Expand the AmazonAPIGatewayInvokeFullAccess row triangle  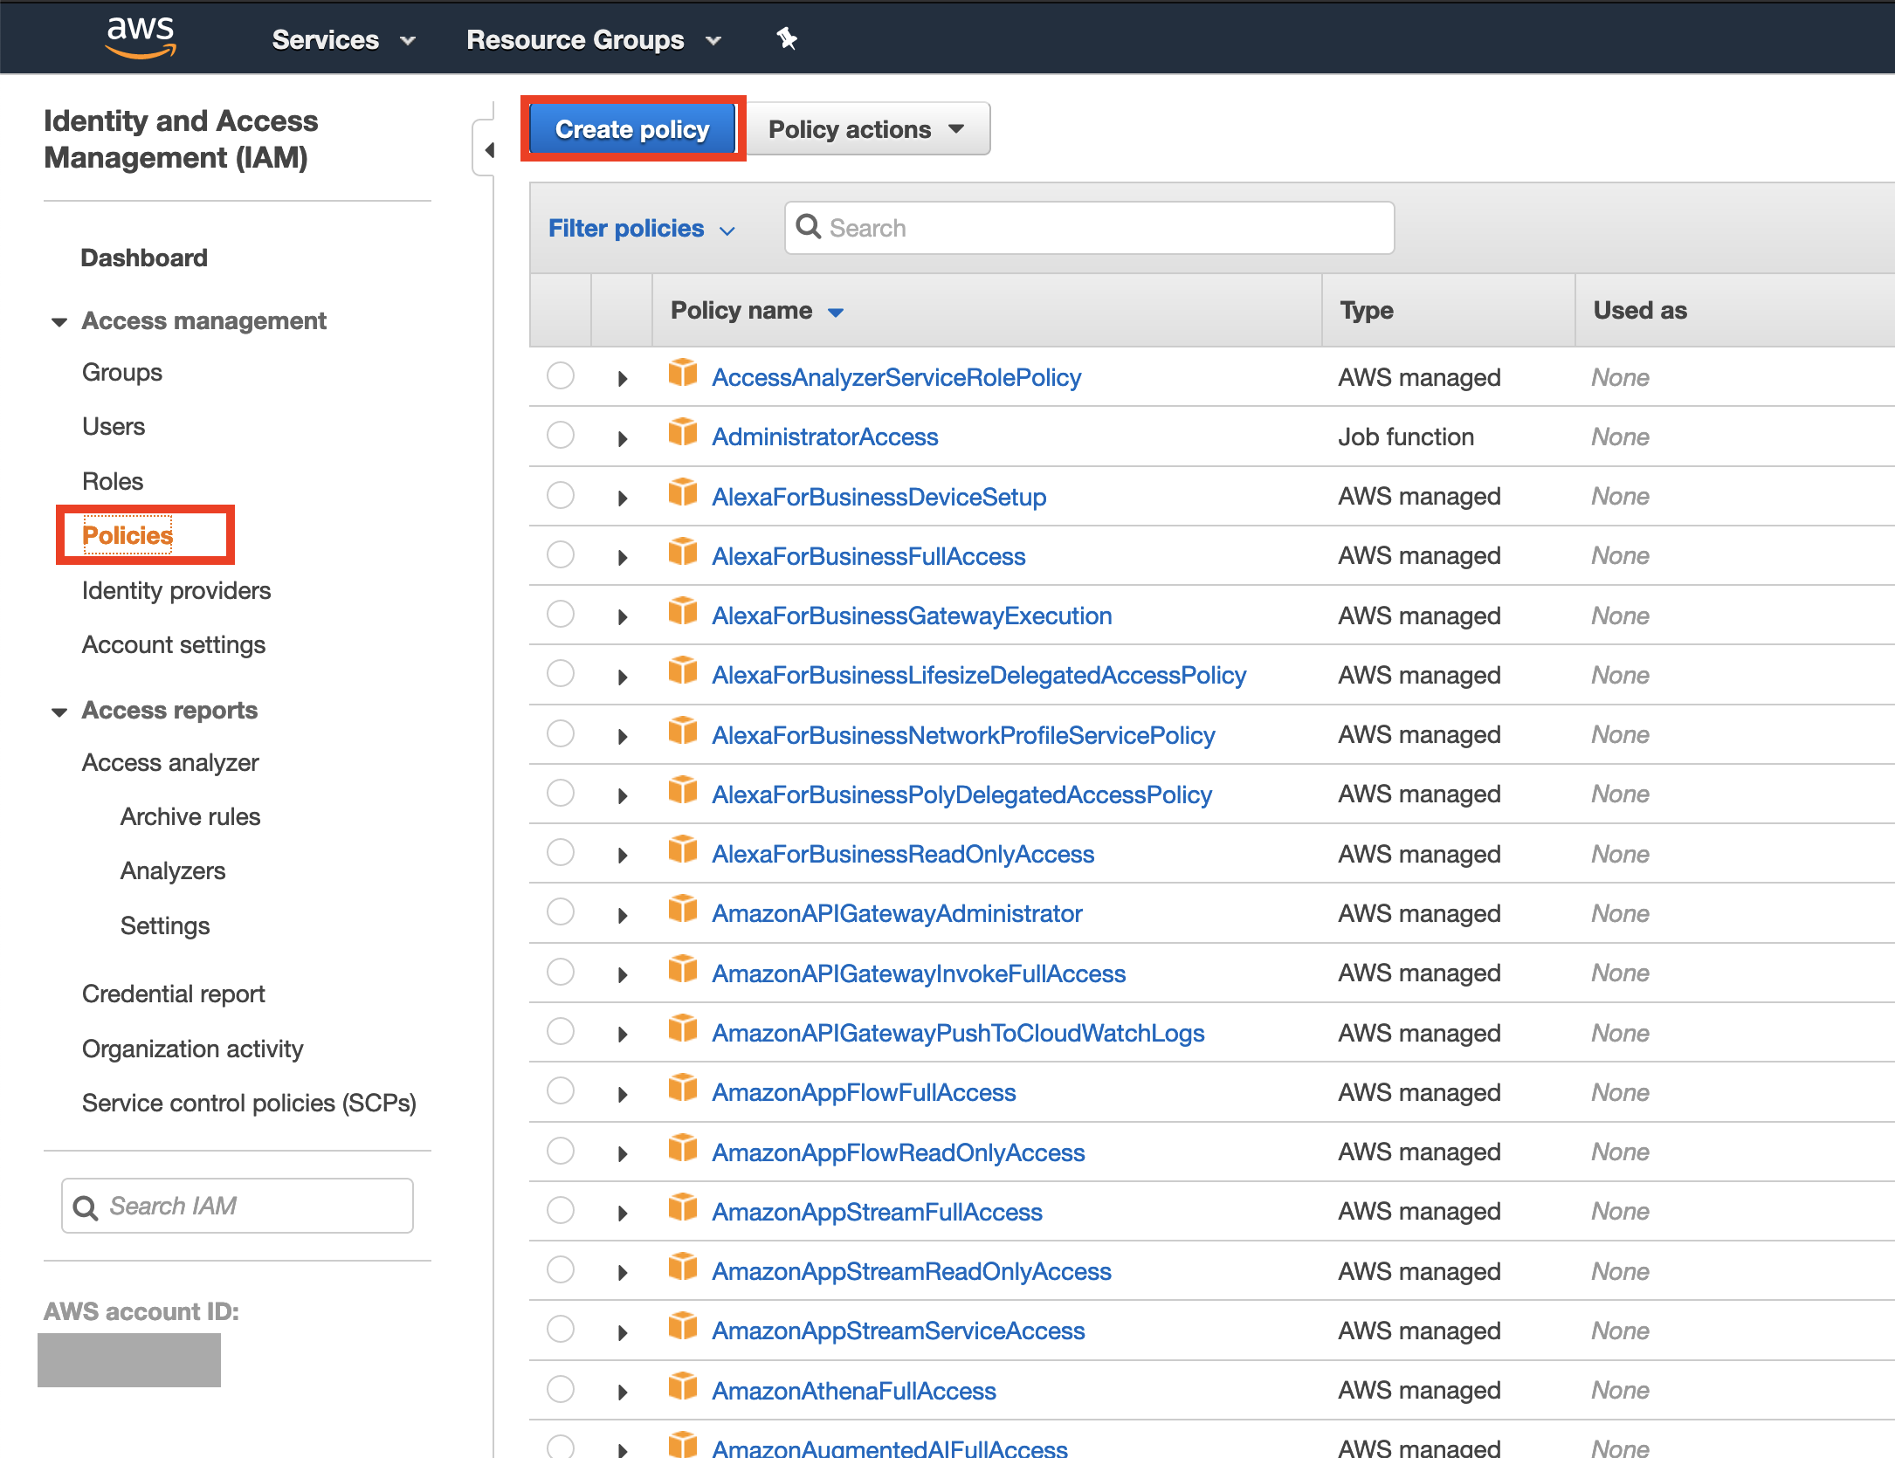pyautogui.click(x=622, y=975)
